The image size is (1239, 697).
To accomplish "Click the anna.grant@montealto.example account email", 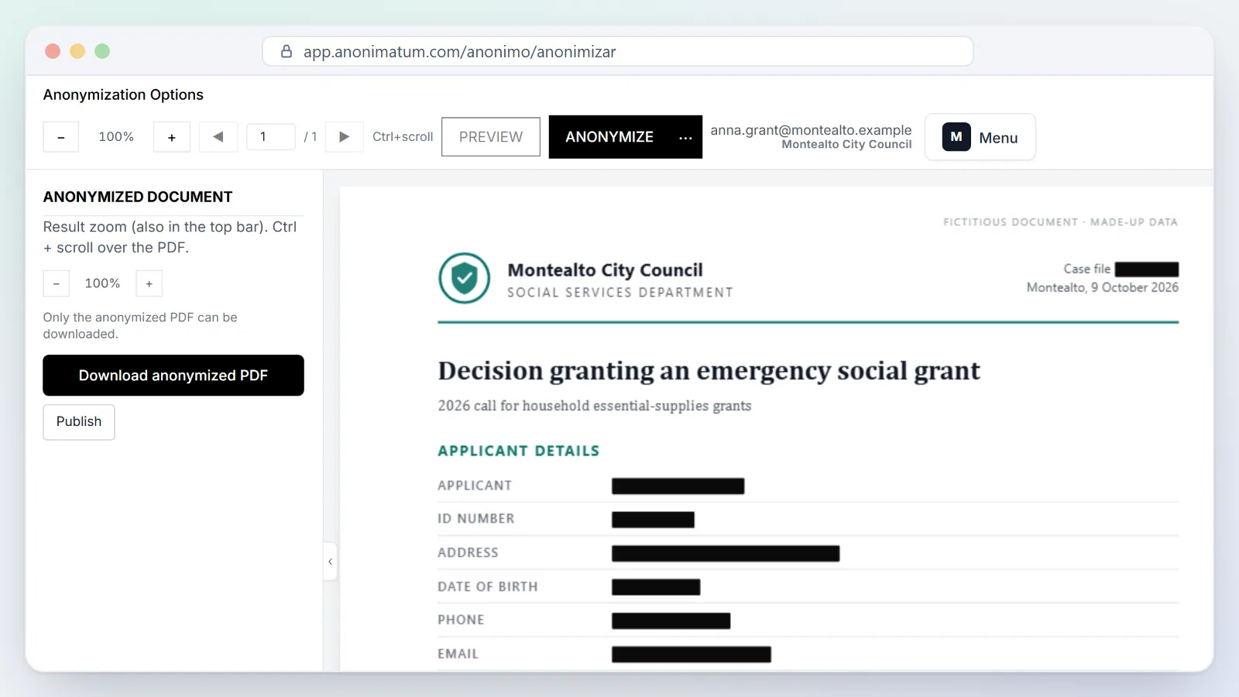I will tap(811, 130).
